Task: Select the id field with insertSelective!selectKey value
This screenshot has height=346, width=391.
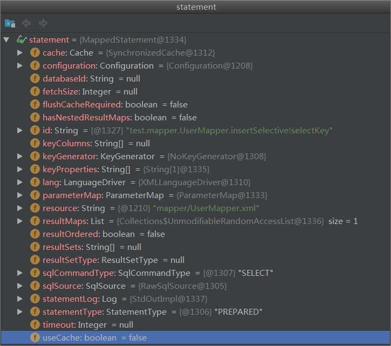Action: 187,131
